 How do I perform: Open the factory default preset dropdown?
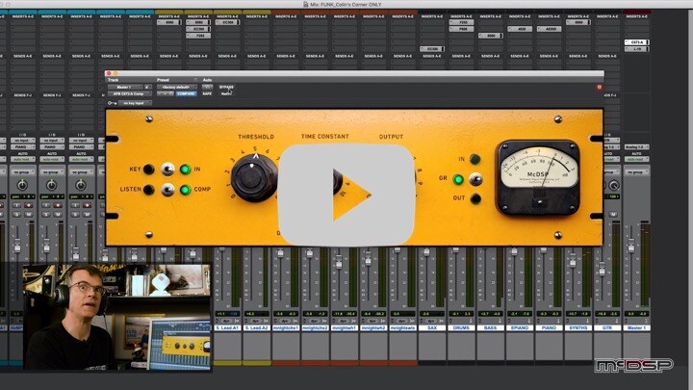pyautogui.click(x=176, y=87)
